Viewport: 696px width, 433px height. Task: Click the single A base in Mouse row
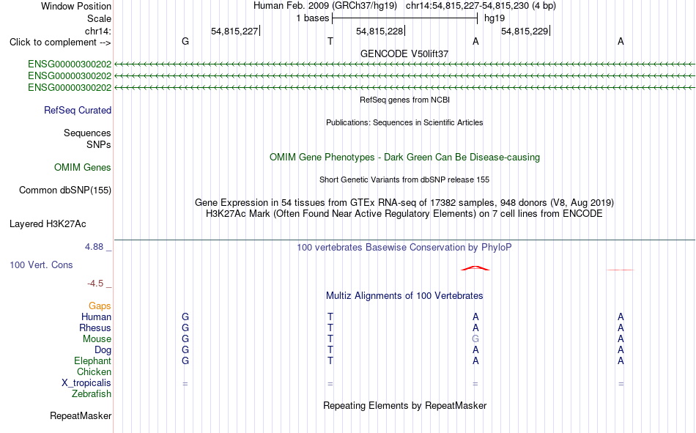coord(621,338)
